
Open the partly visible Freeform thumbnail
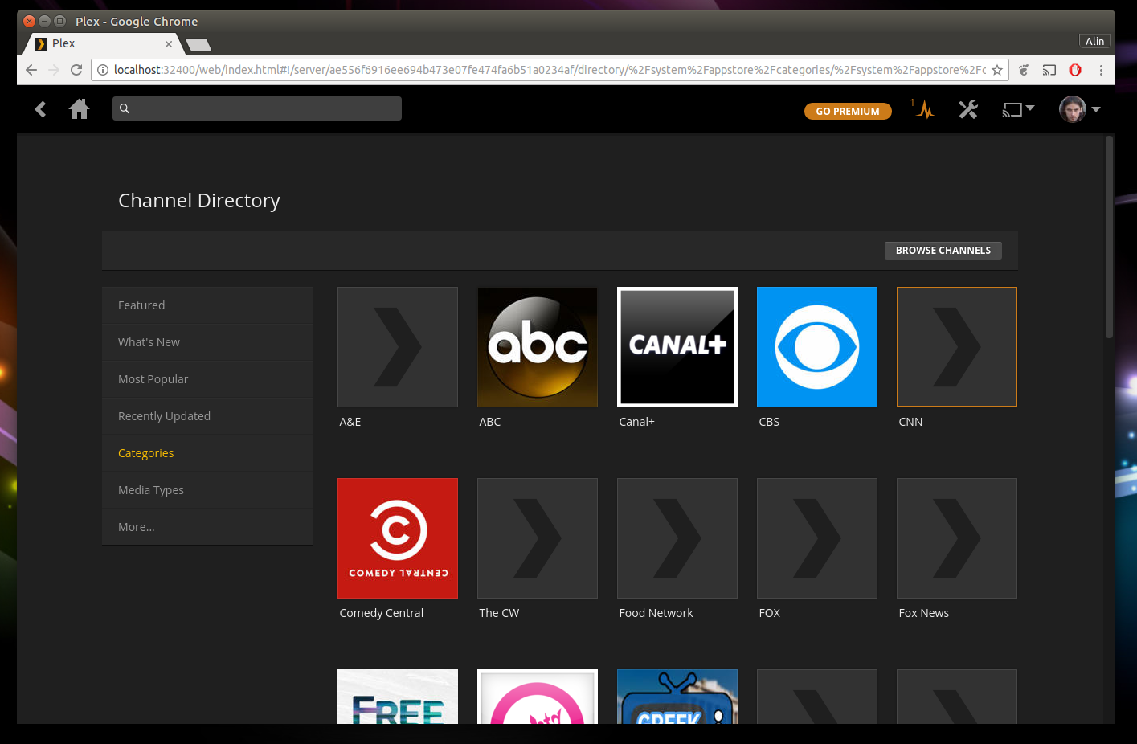[398, 697]
